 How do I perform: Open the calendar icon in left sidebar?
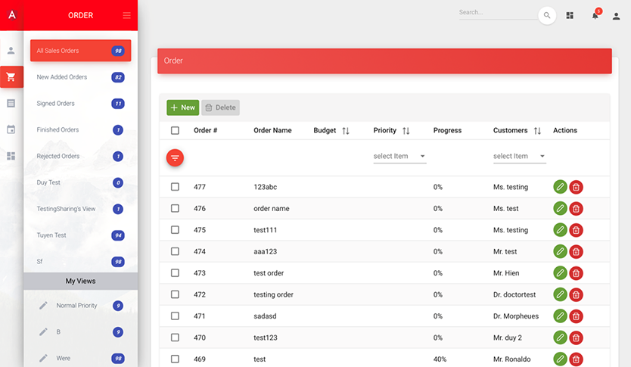coord(11,129)
